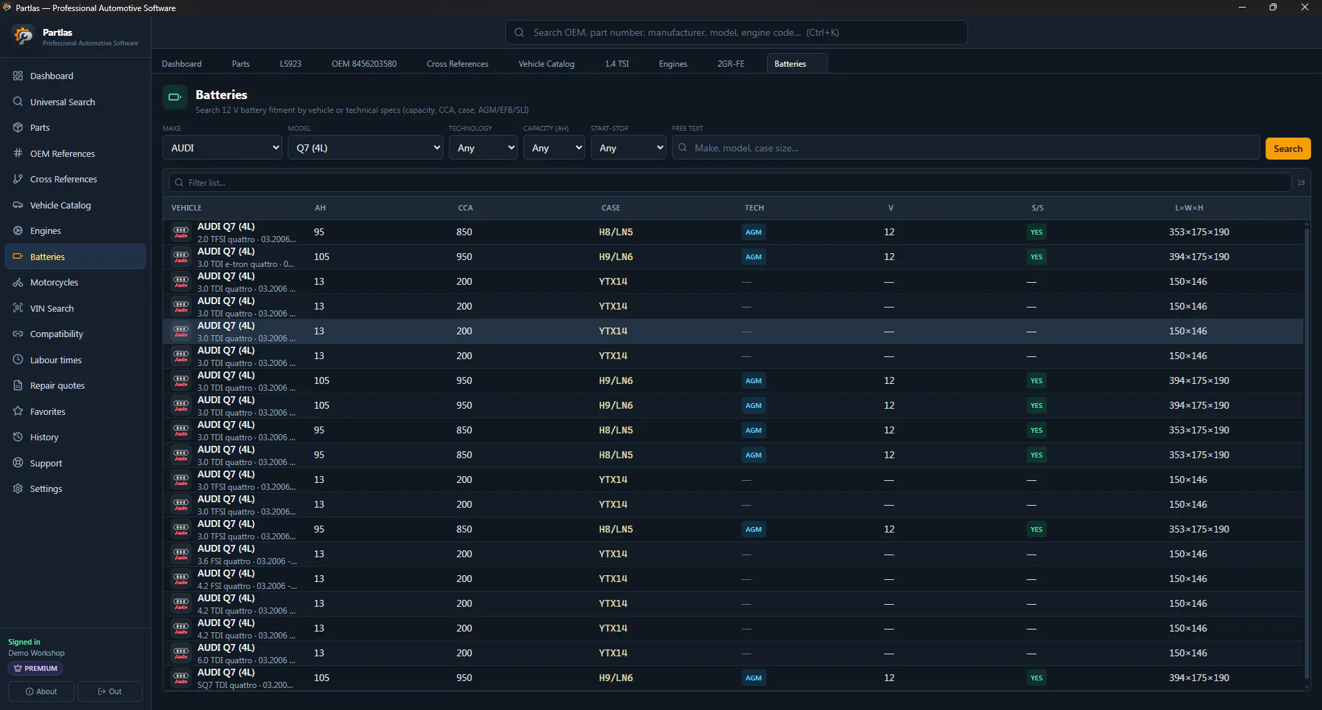Expand the Make dropdown showing AUDI
1322x710 pixels.
coord(222,148)
